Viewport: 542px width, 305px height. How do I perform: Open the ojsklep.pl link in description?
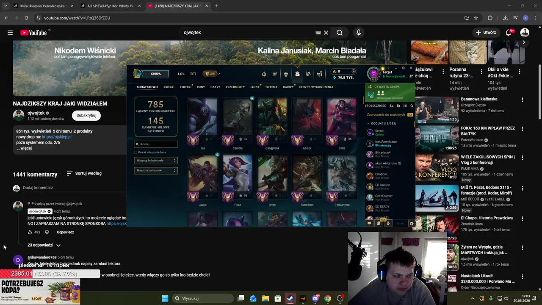coord(56,137)
